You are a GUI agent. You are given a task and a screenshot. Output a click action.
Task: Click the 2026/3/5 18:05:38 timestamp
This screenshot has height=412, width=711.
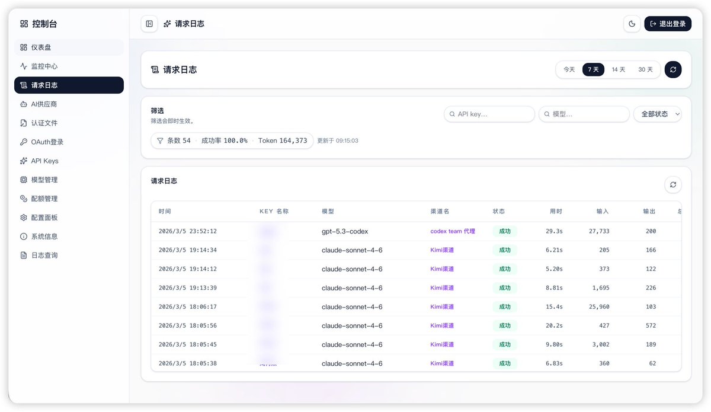click(188, 363)
